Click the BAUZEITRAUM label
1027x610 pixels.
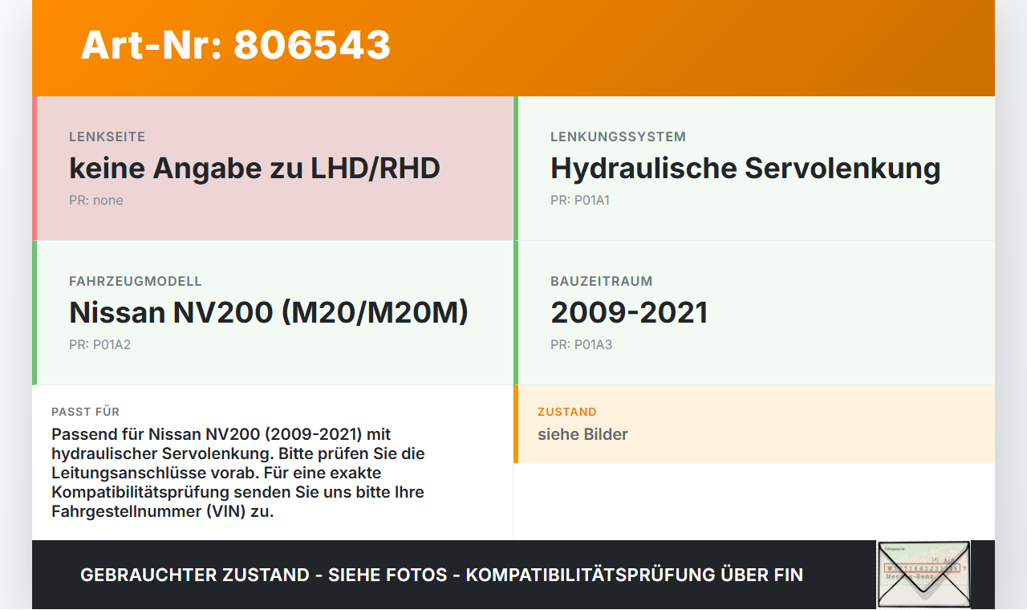click(602, 282)
